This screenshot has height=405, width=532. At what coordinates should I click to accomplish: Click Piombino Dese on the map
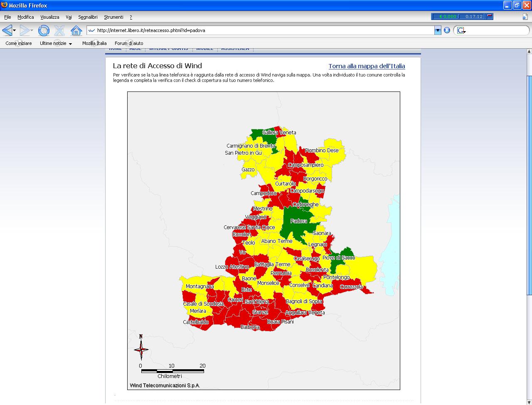point(322,151)
